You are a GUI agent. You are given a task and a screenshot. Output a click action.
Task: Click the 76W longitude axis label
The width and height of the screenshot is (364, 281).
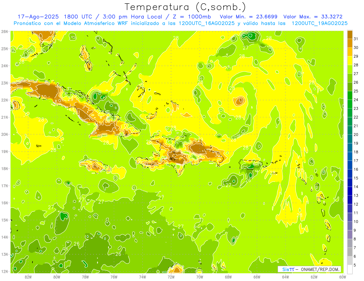[114, 277]
